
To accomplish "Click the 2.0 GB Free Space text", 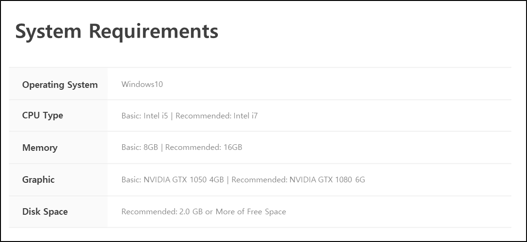I will 232,211.
